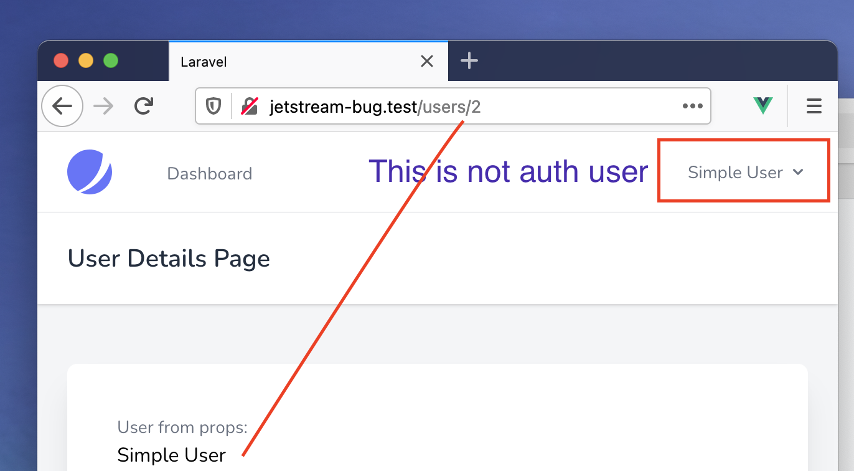Open the address bar ellipsis page actions menu

pyautogui.click(x=693, y=106)
